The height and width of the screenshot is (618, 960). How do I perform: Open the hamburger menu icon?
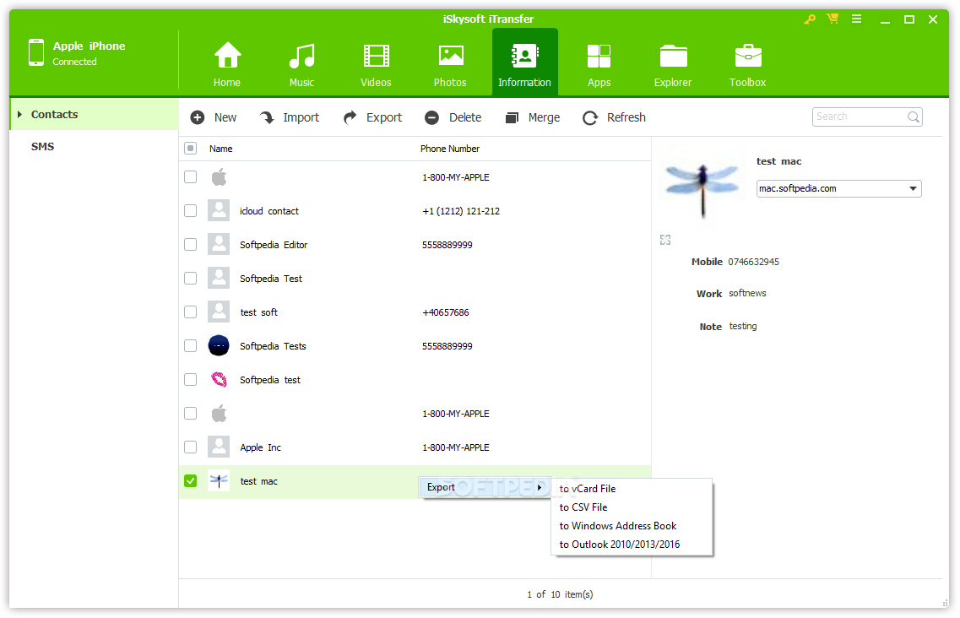[856, 19]
